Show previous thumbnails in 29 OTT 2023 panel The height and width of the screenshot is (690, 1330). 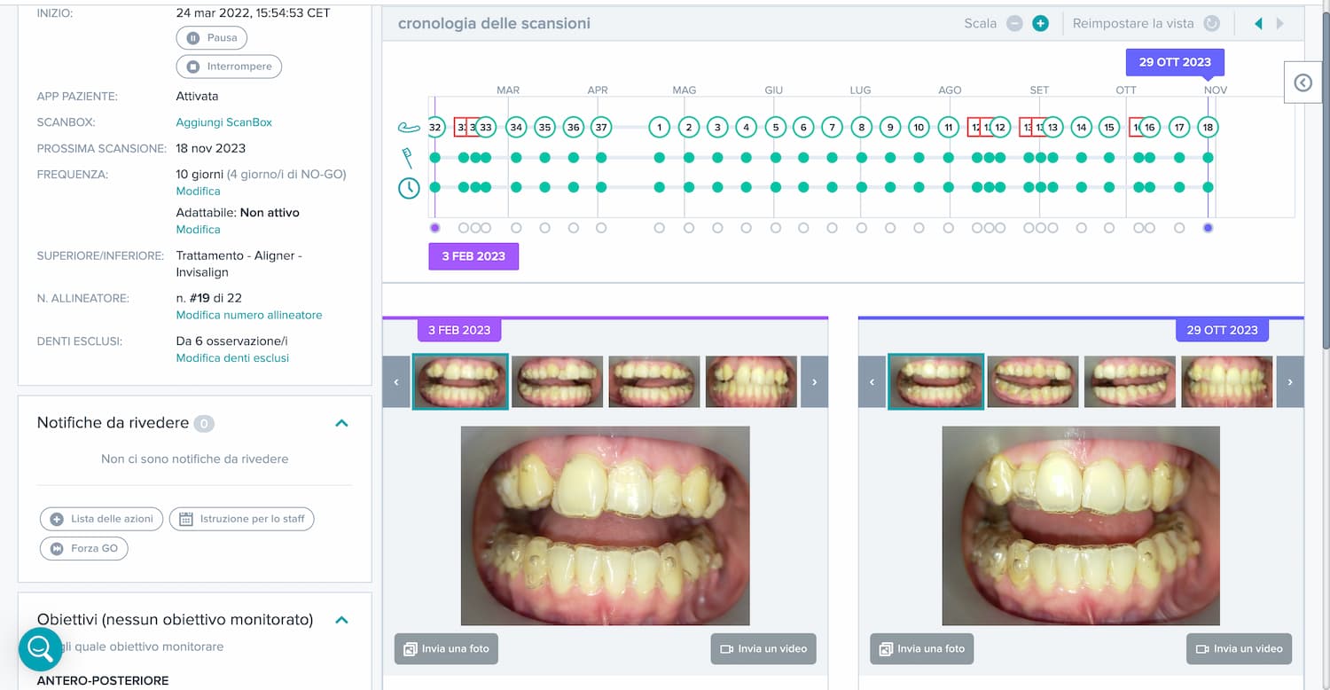[872, 381]
